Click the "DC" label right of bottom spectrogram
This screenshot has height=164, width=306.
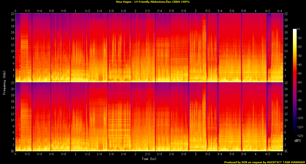click(286, 151)
